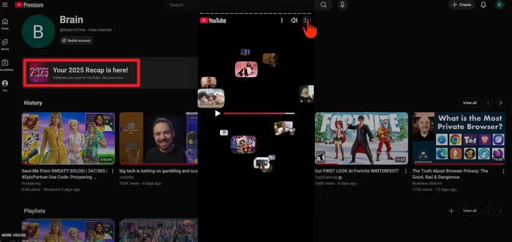Go to previous Playlists items arrow
The width and height of the screenshot is (512, 242).
click(x=488, y=211)
